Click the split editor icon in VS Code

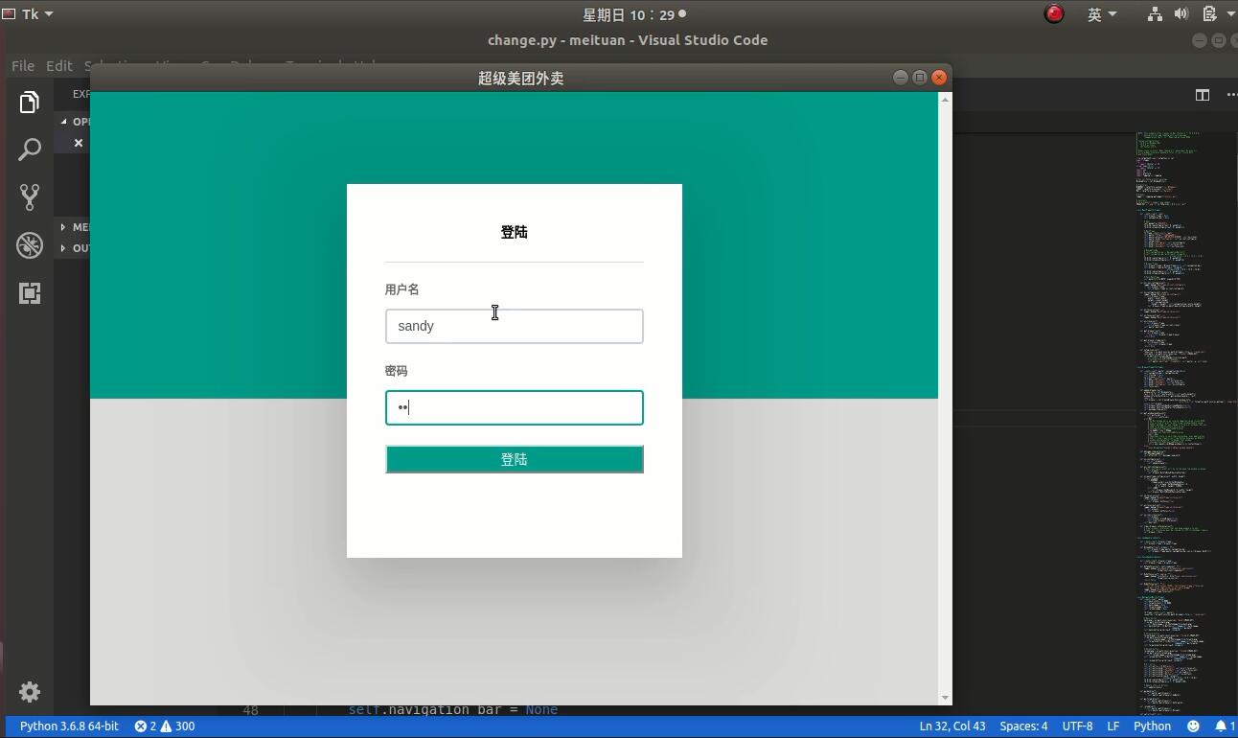[1202, 94]
